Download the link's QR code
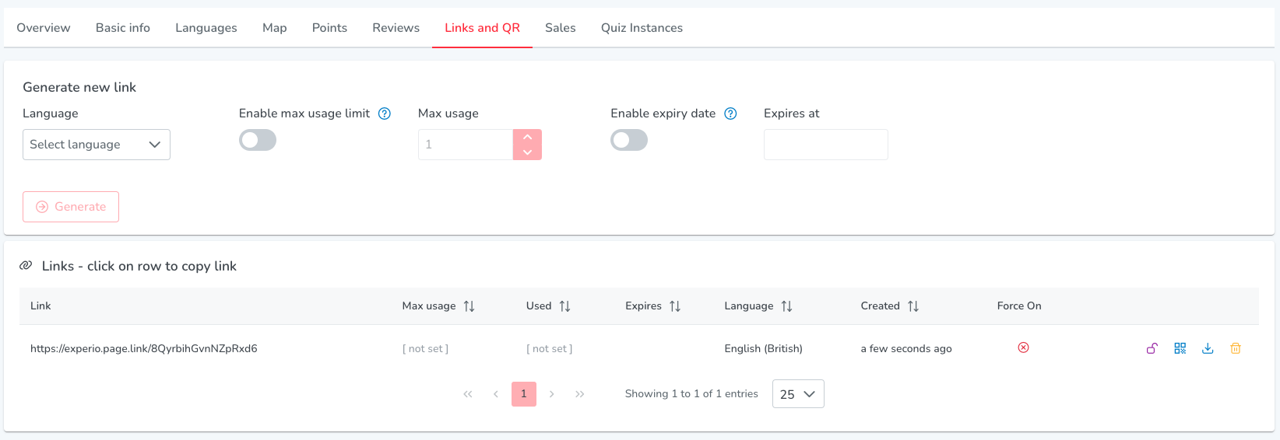 click(x=1208, y=348)
